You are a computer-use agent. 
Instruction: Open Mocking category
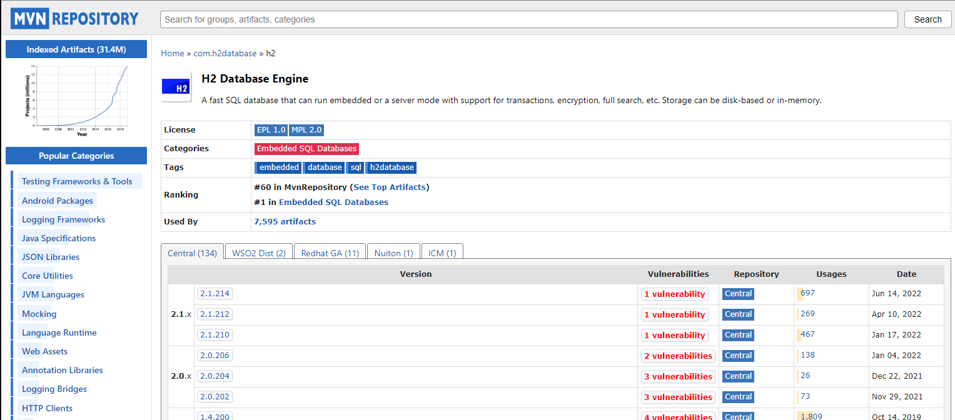coord(39,314)
